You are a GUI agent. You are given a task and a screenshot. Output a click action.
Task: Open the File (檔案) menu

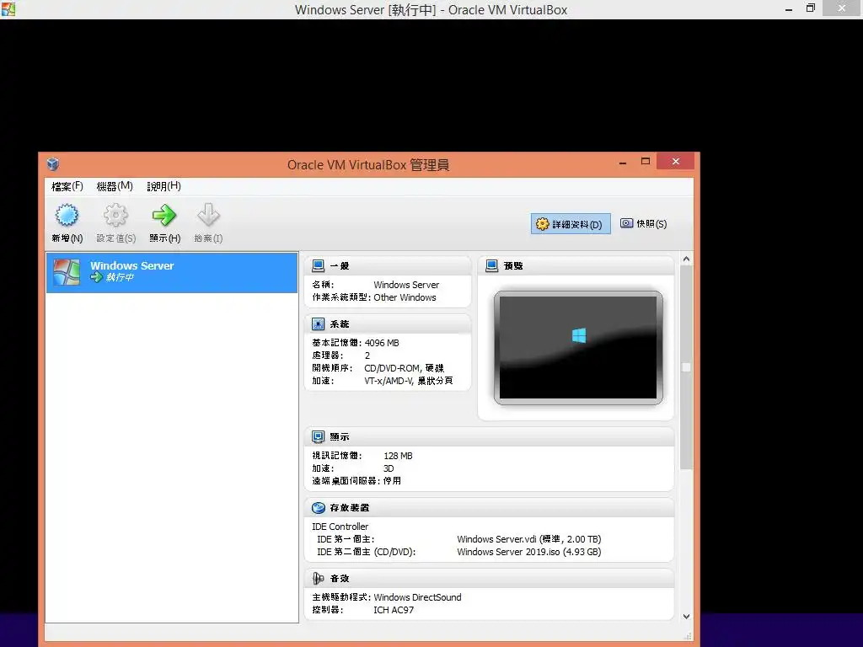coord(67,186)
